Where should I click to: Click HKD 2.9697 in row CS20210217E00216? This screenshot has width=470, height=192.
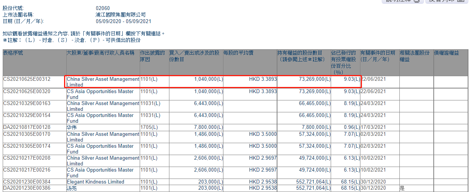point(263,170)
